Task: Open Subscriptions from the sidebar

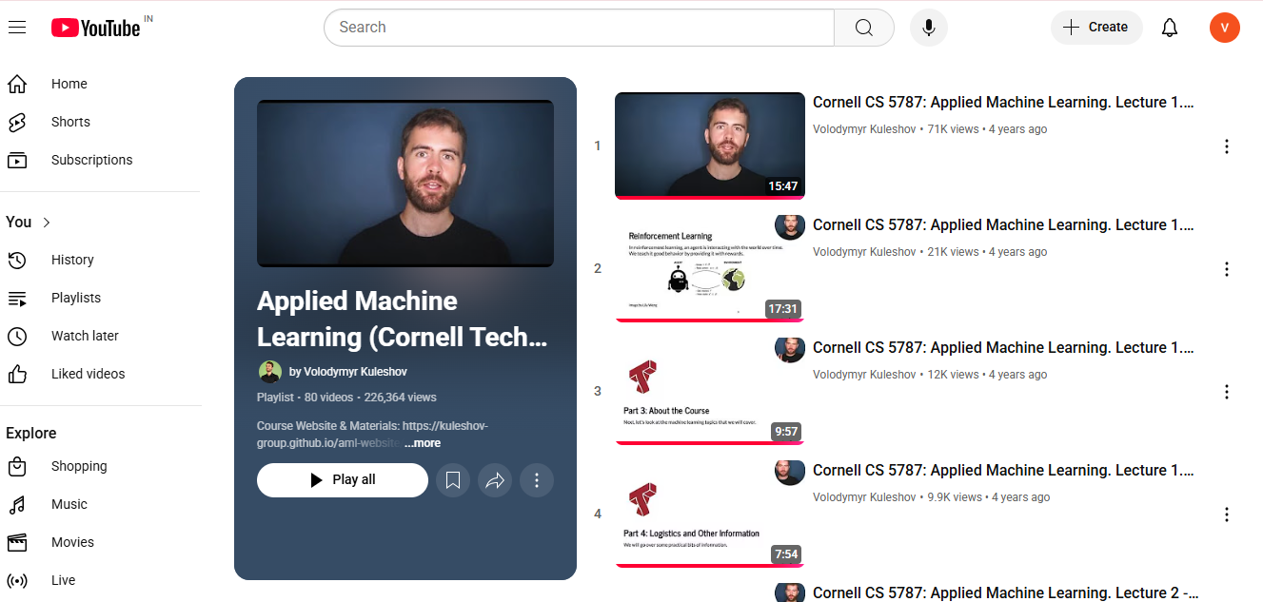Action: pos(91,160)
